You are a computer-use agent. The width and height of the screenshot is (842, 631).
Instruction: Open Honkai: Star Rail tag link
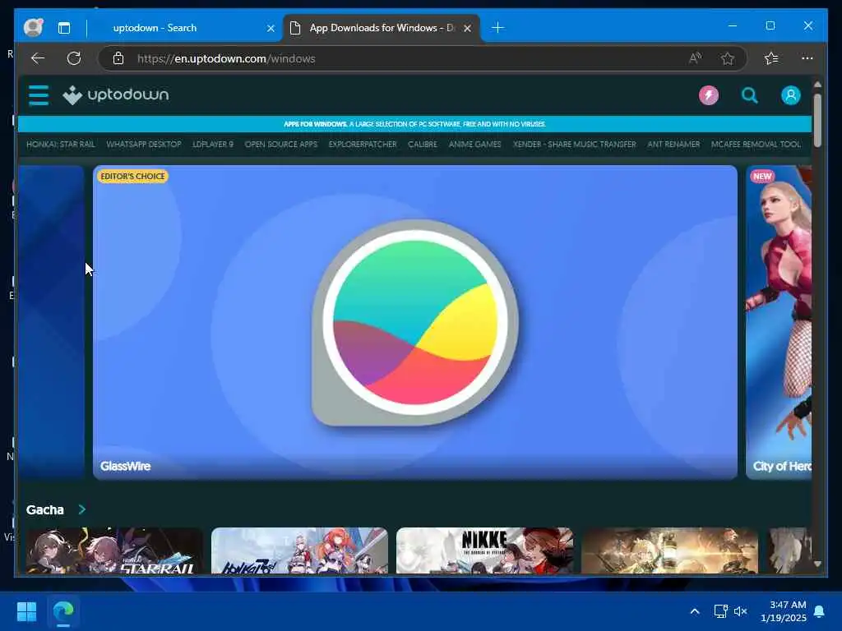pos(61,145)
